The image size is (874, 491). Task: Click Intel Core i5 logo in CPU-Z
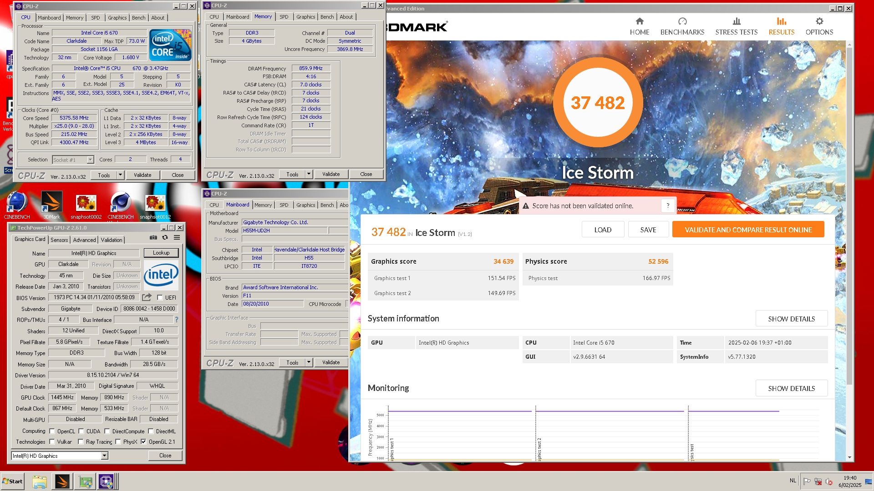point(170,45)
